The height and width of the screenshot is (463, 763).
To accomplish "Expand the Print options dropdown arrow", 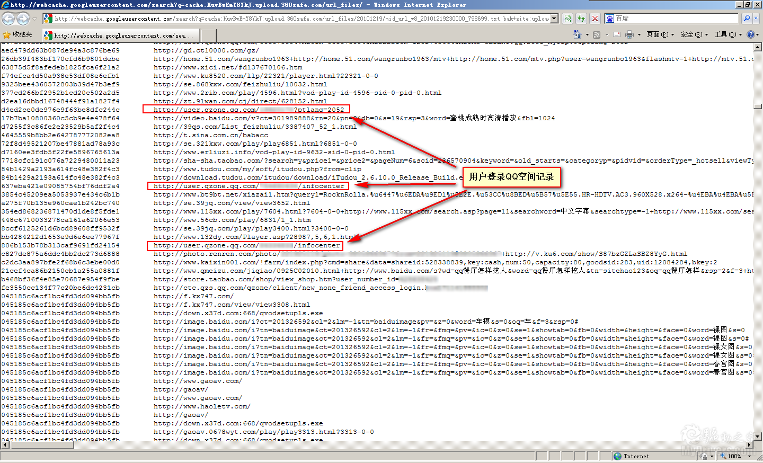I will [x=640, y=34].
